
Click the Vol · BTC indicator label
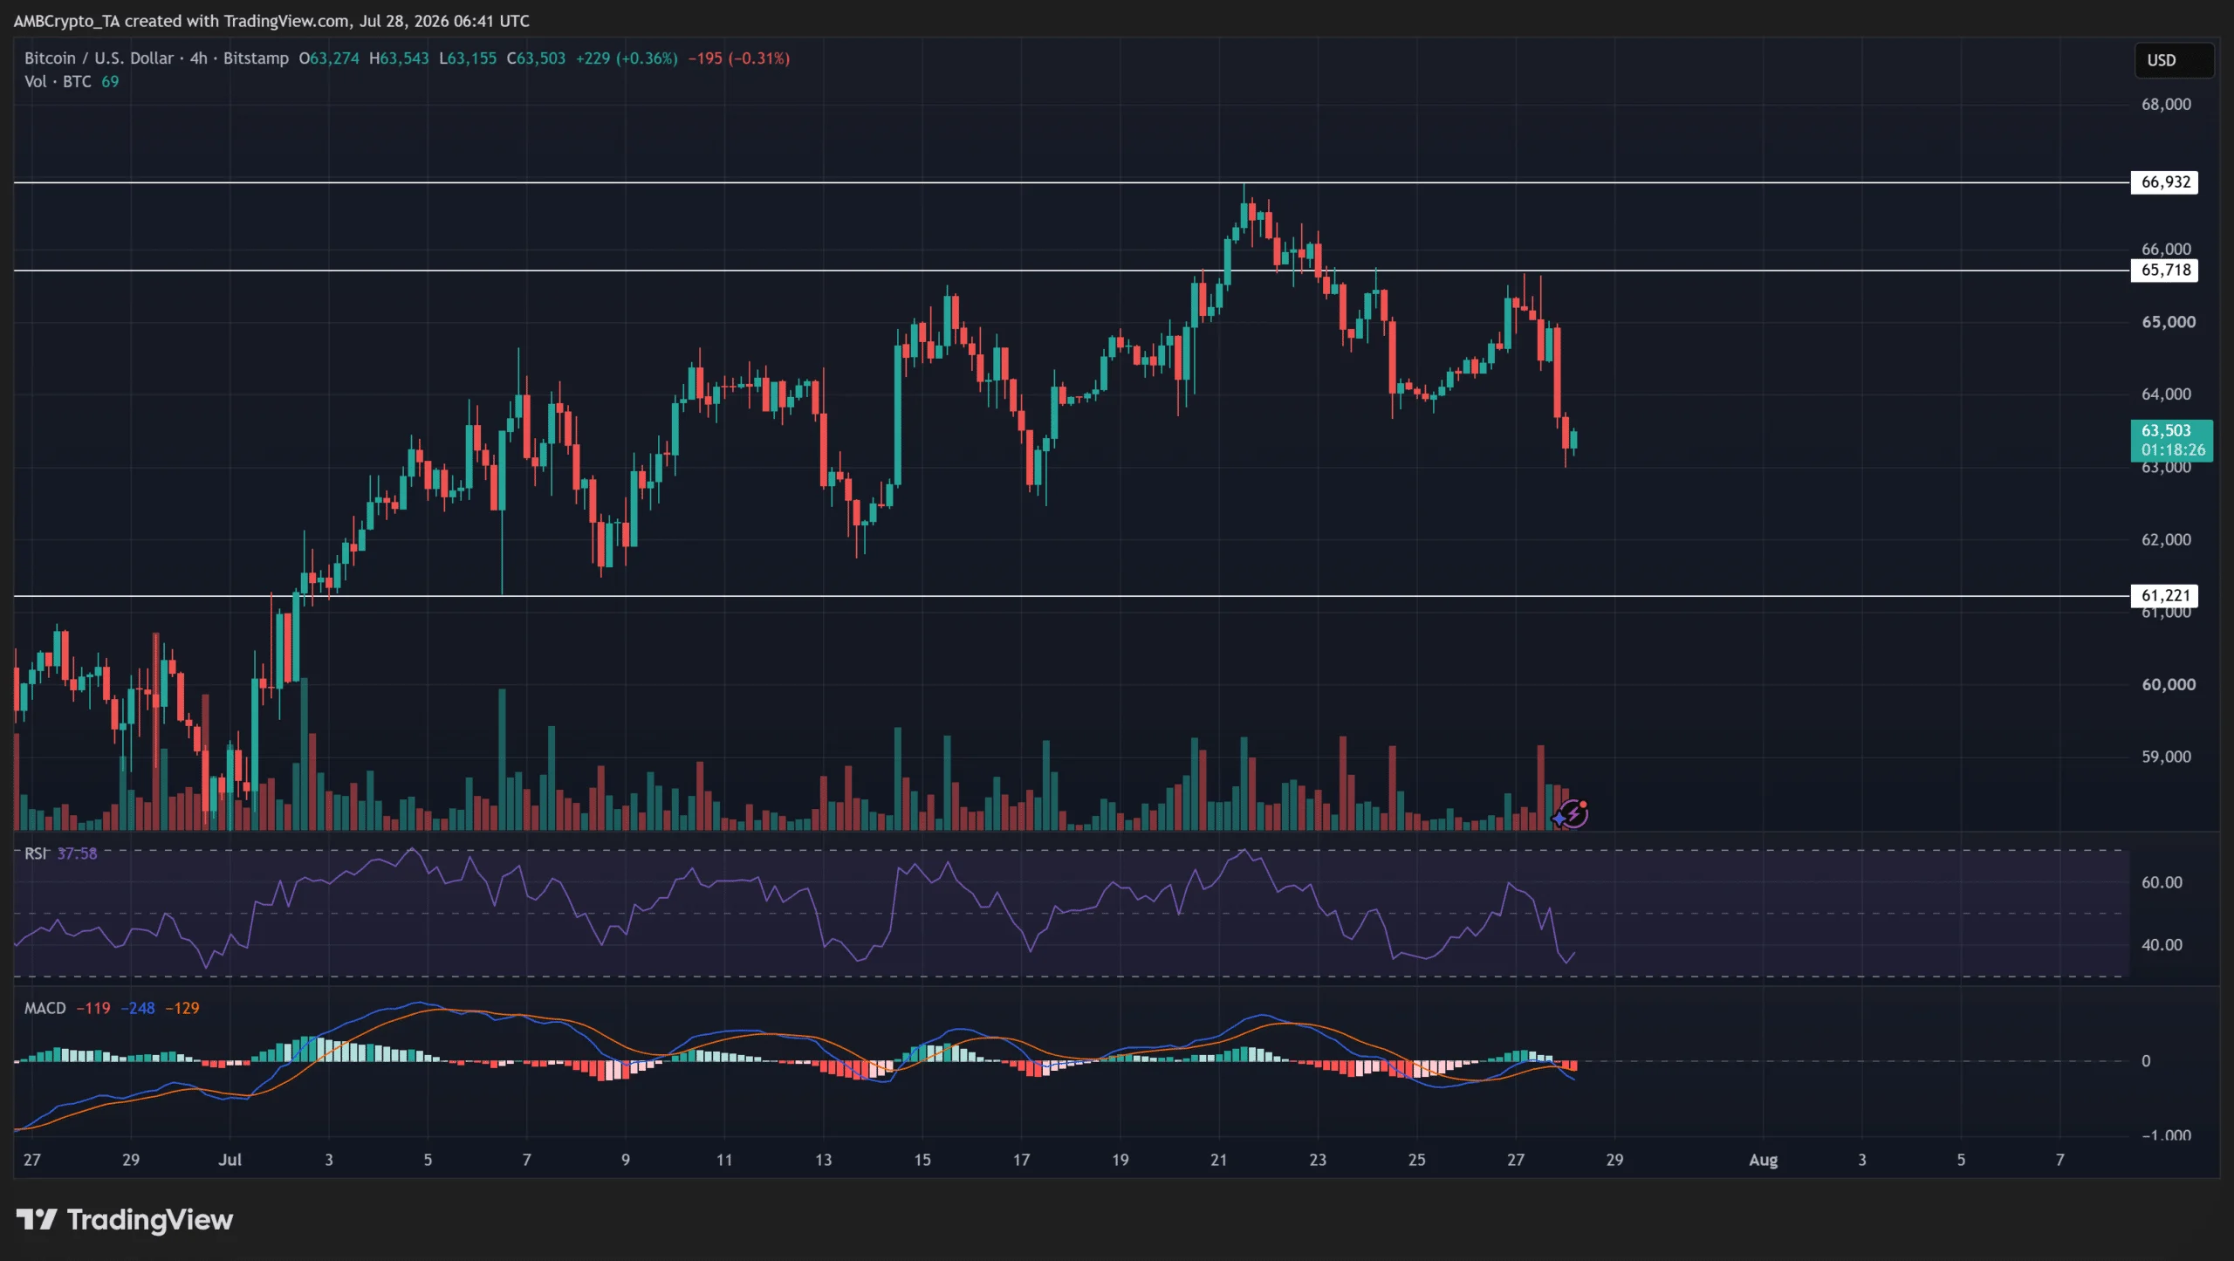(x=58, y=82)
